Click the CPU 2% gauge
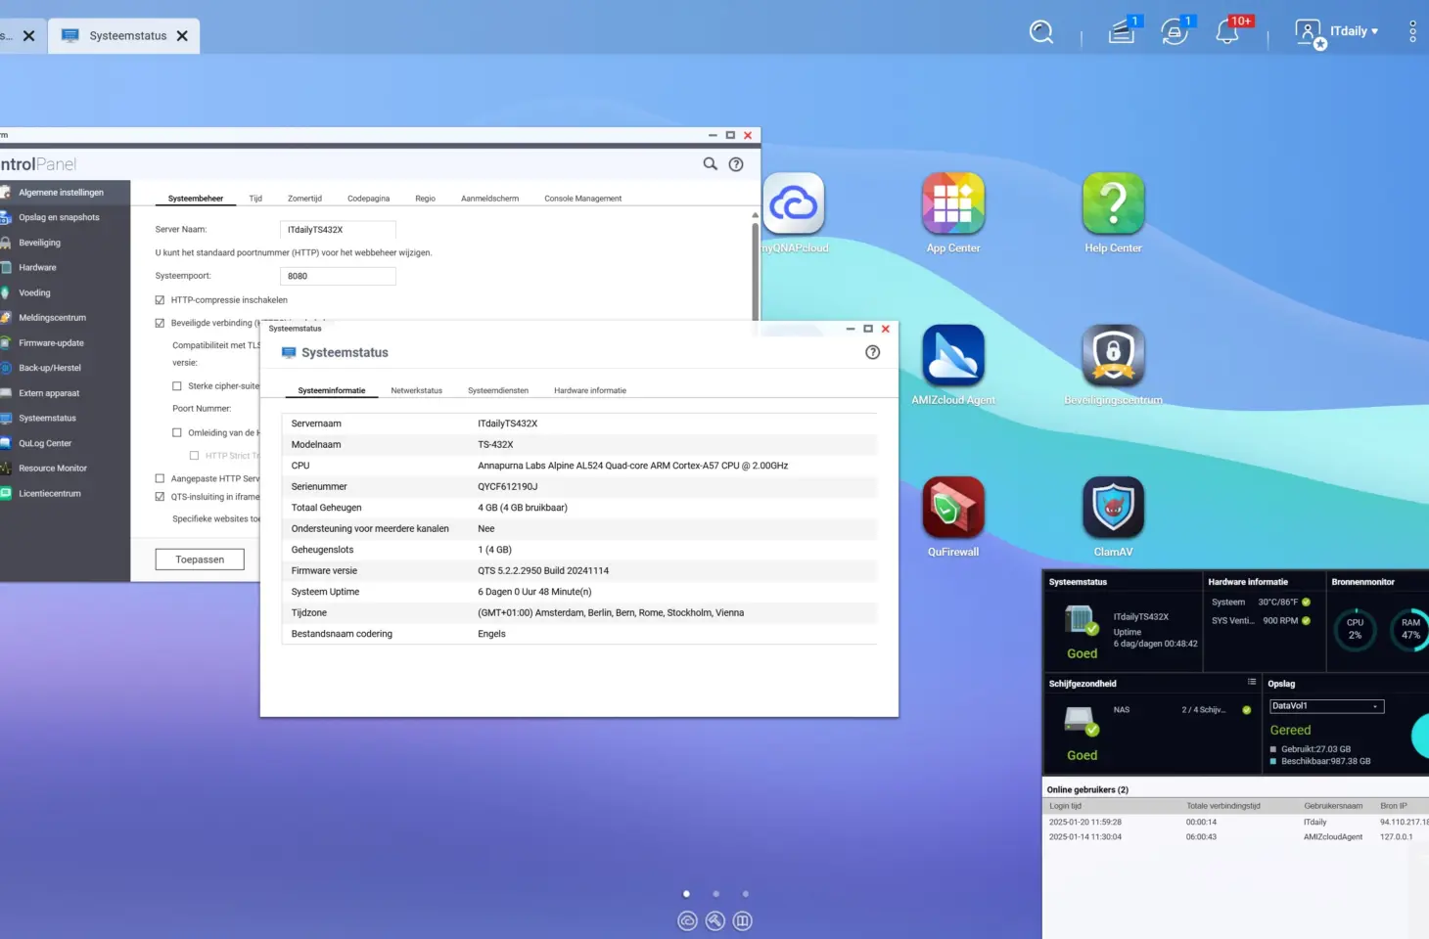 tap(1355, 629)
